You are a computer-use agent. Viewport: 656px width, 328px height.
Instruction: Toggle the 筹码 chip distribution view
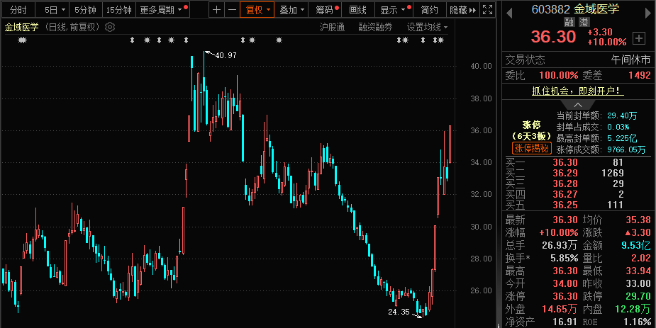pos(325,10)
